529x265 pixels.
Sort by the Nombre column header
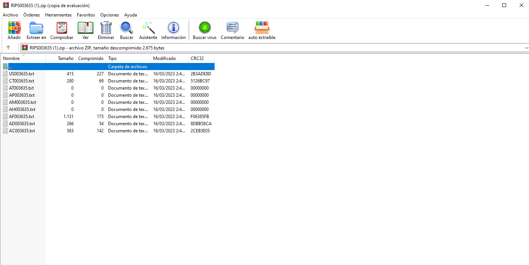click(x=11, y=58)
